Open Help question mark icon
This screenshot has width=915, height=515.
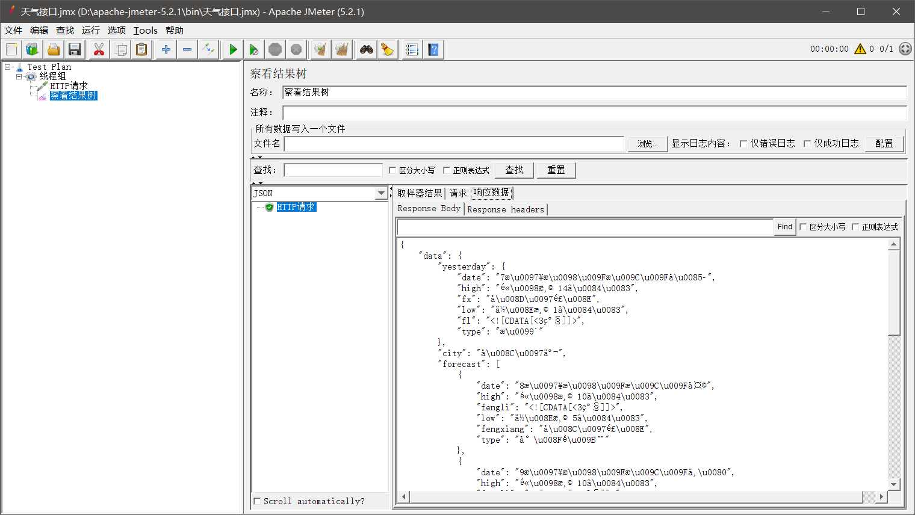coord(433,49)
